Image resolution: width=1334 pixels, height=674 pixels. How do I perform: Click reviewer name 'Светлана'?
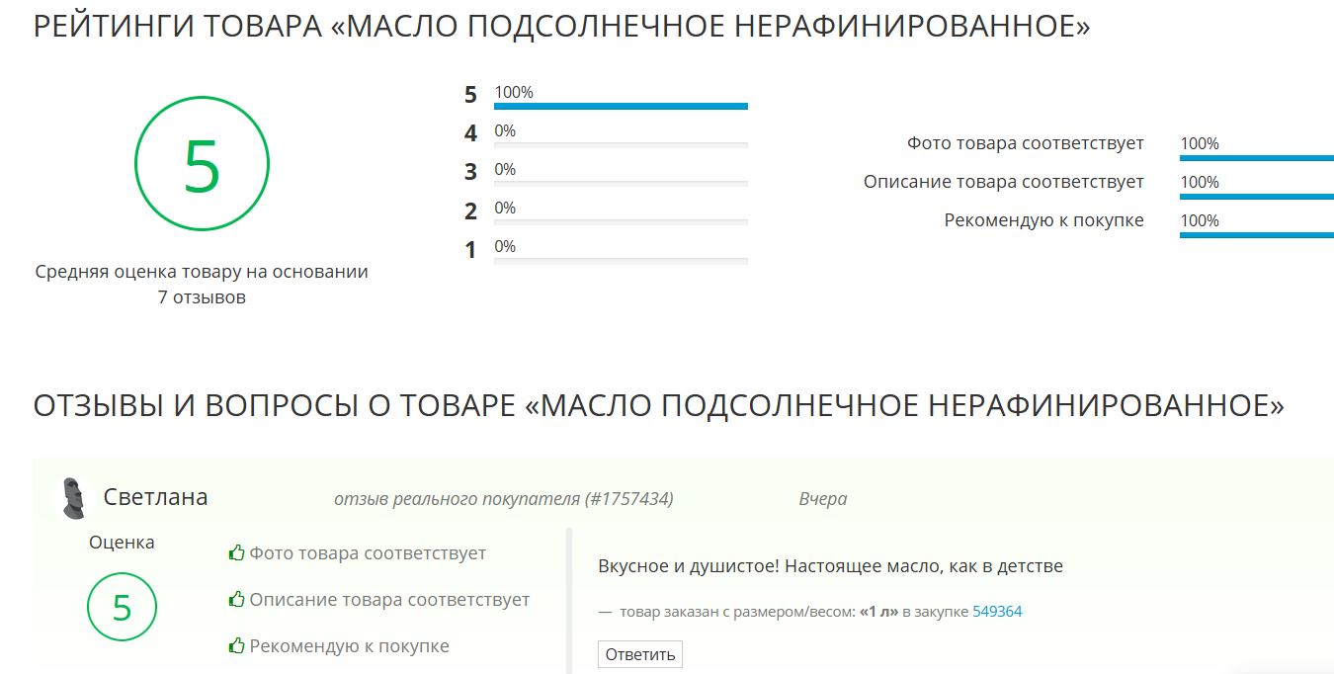[x=155, y=497]
